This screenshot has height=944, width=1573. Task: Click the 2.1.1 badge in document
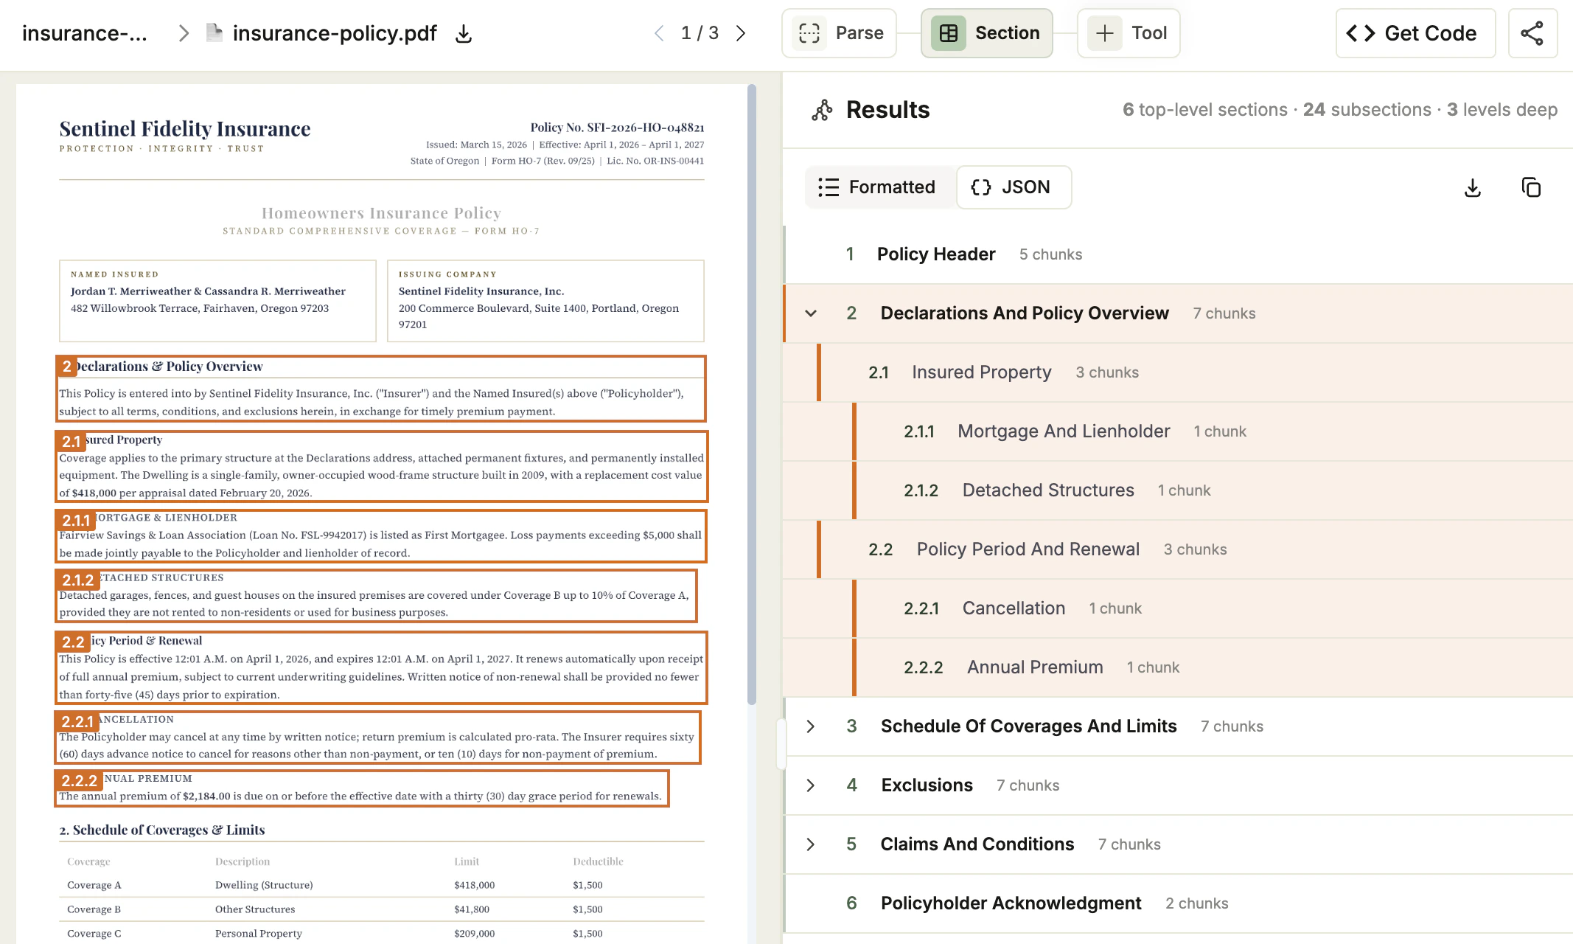coord(76,520)
